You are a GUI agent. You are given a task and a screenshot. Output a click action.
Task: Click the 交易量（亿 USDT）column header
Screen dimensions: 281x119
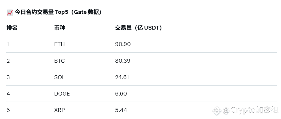click(139, 28)
